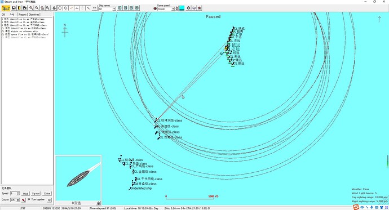Image resolution: width=389 pixels, height=210 pixels.
Task: Click the Sq max speed button
Action: point(36,194)
